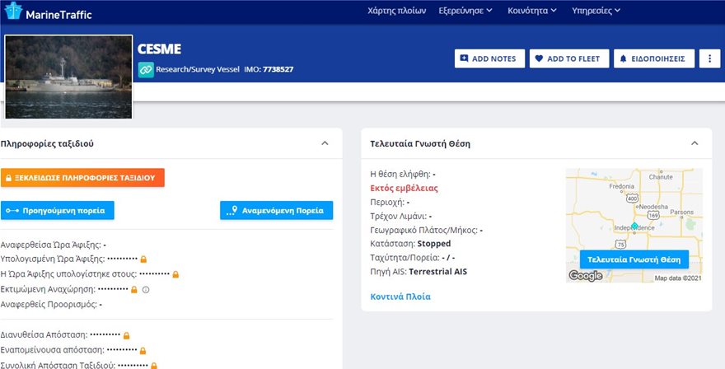Click lock icon next to Διανυθείσα Απόσταση

[126, 335]
